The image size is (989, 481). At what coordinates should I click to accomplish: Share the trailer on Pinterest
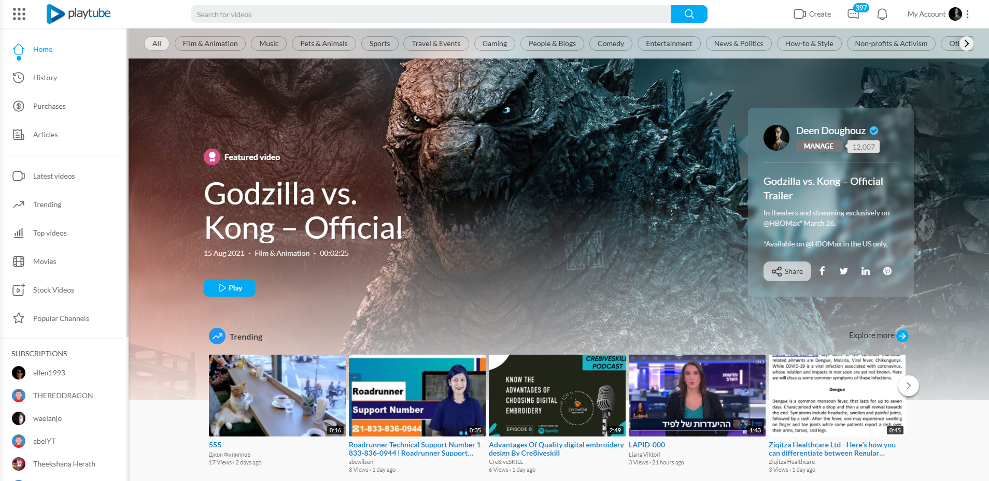tap(887, 271)
